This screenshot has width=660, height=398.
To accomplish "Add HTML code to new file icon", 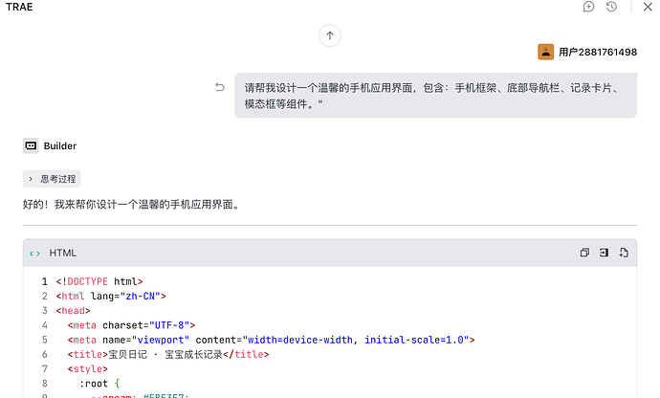I will (x=624, y=253).
